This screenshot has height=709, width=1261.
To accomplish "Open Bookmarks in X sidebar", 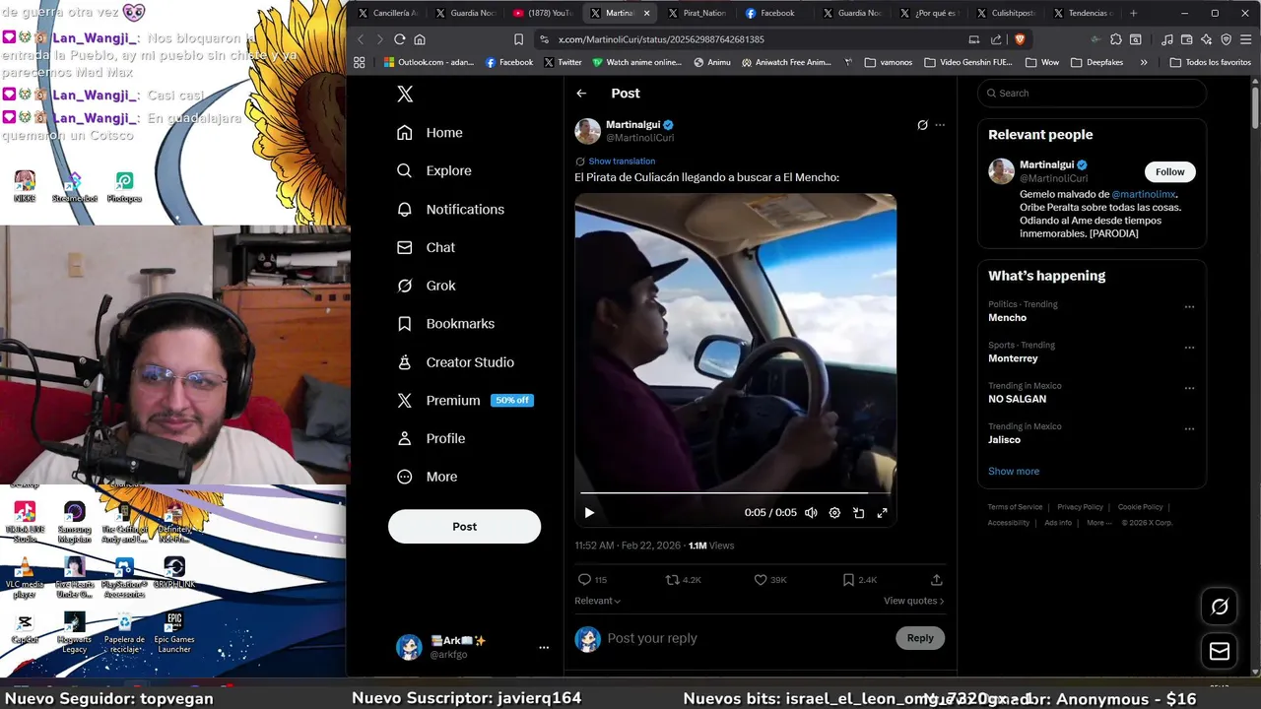I will click(x=445, y=324).
